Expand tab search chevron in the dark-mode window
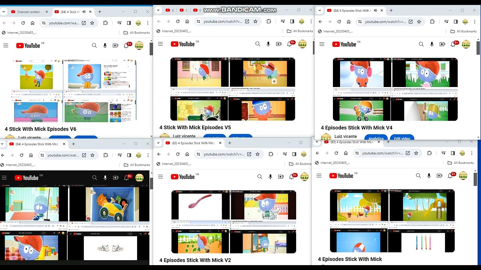Screen dimensions: 481x270 click(2, 144)
